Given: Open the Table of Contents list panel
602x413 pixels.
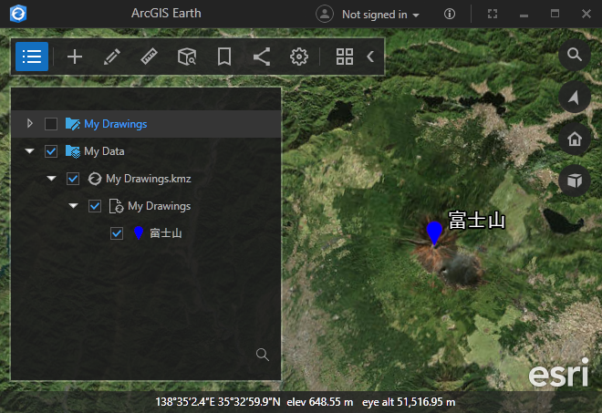Looking at the screenshot, I should click(x=32, y=57).
